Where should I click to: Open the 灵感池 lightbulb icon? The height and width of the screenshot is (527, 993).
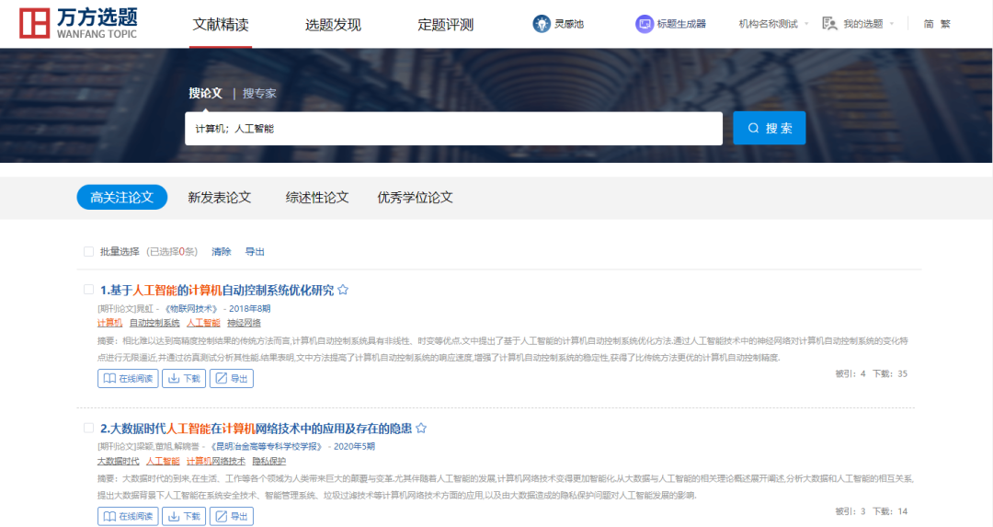click(542, 24)
